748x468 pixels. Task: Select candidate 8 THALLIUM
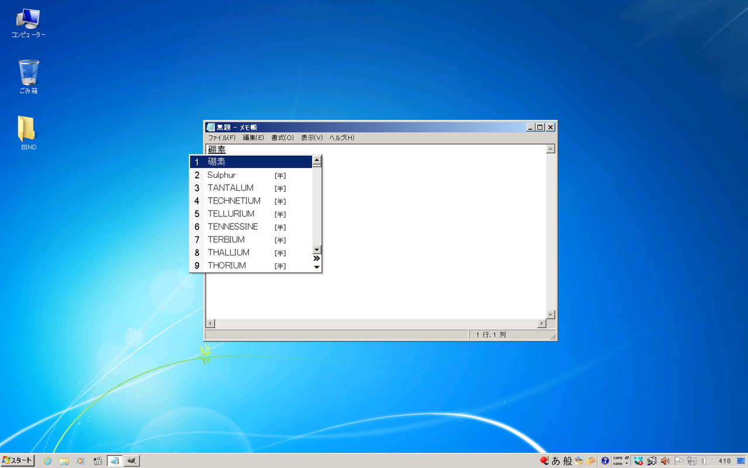(251, 252)
